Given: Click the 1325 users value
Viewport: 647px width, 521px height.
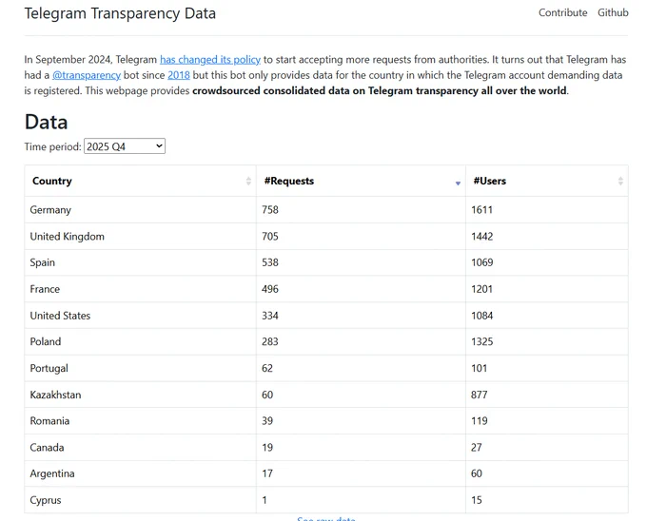Looking at the screenshot, I should coord(482,341).
